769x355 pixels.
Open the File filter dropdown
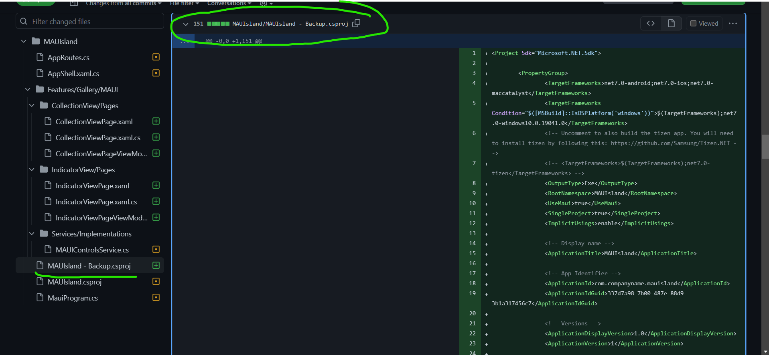click(x=185, y=3)
